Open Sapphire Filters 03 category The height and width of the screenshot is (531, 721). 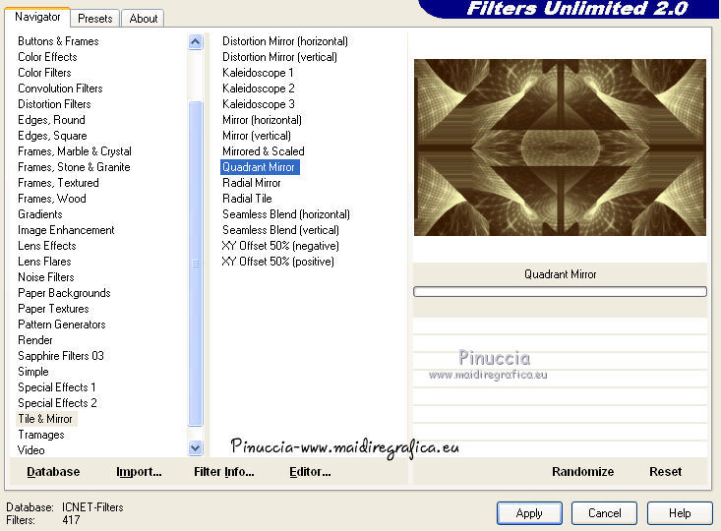coord(61,356)
